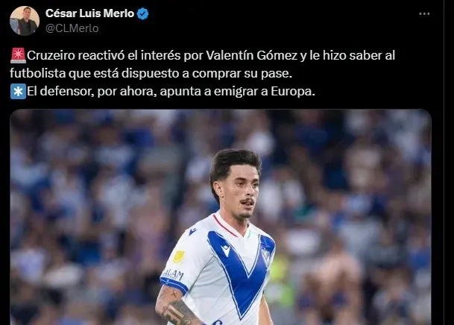
Task: Click the blue asterisk emoji
Action: point(18,91)
